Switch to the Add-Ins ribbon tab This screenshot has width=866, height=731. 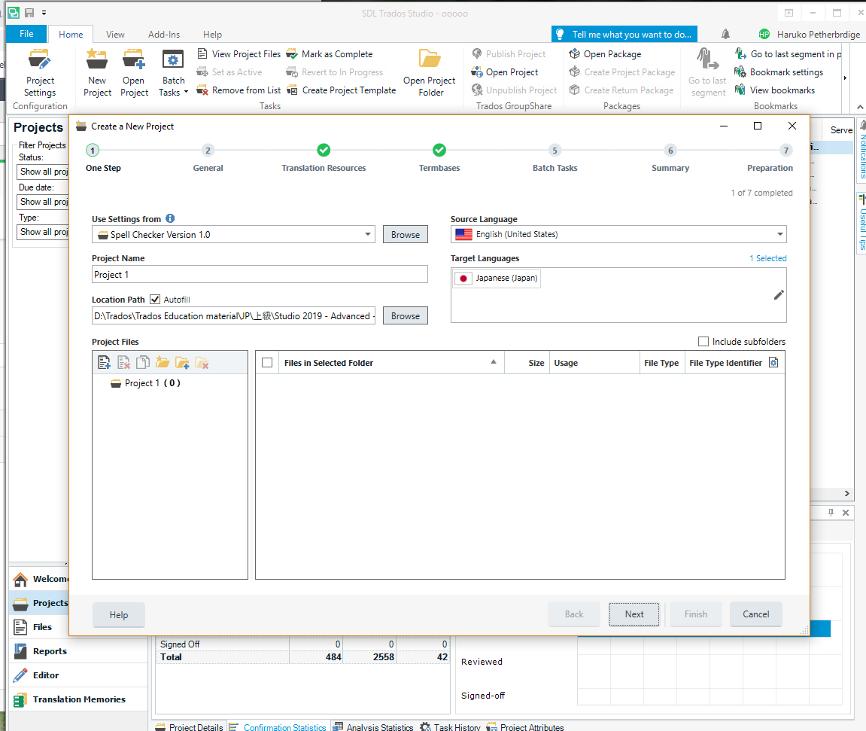coord(164,35)
